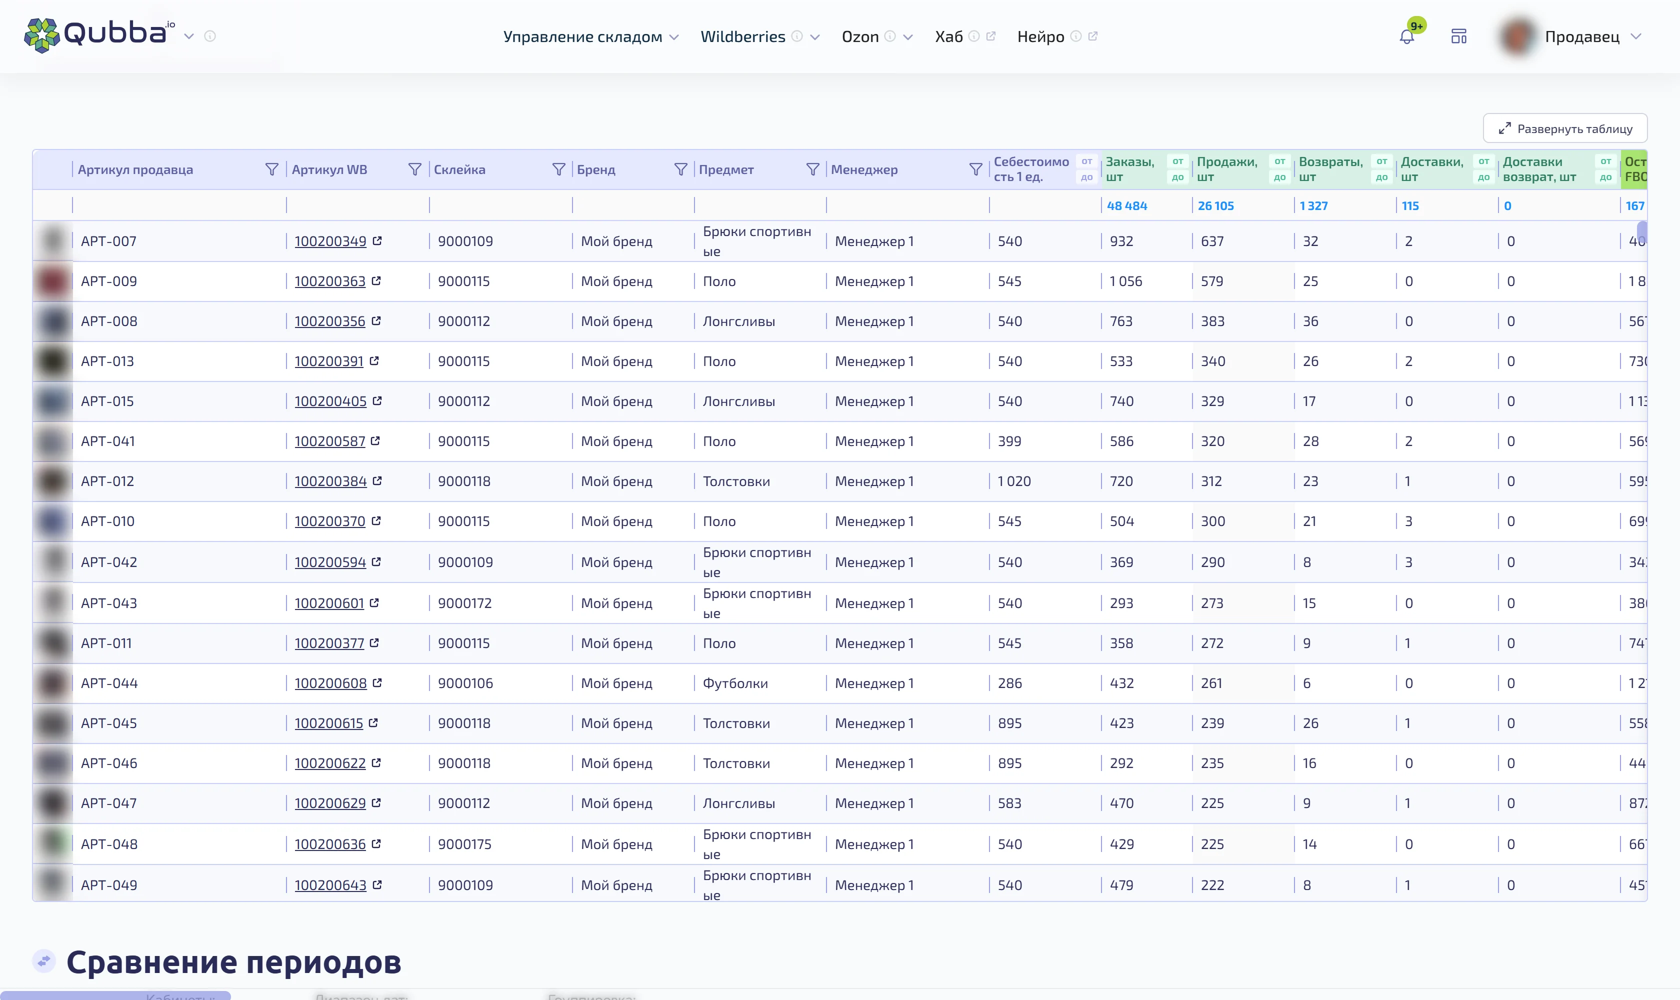
Task: Click the swap icon beside Сравнение периодов
Action: coord(44,961)
